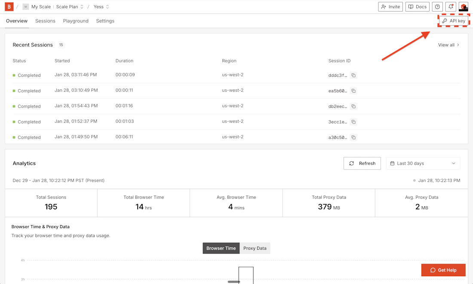Select the Browser Time chart view
The height and width of the screenshot is (284, 473).
pyautogui.click(x=221, y=248)
